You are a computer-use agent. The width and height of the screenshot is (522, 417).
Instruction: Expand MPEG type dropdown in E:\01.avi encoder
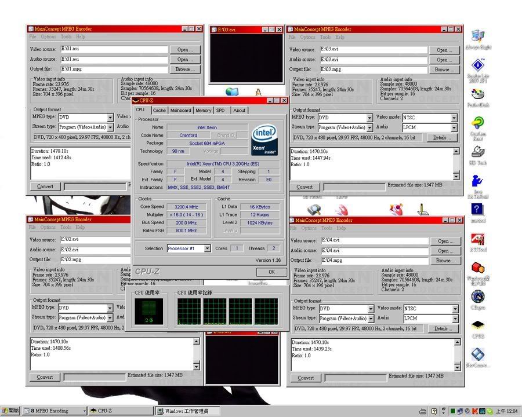(x=110, y=118)
